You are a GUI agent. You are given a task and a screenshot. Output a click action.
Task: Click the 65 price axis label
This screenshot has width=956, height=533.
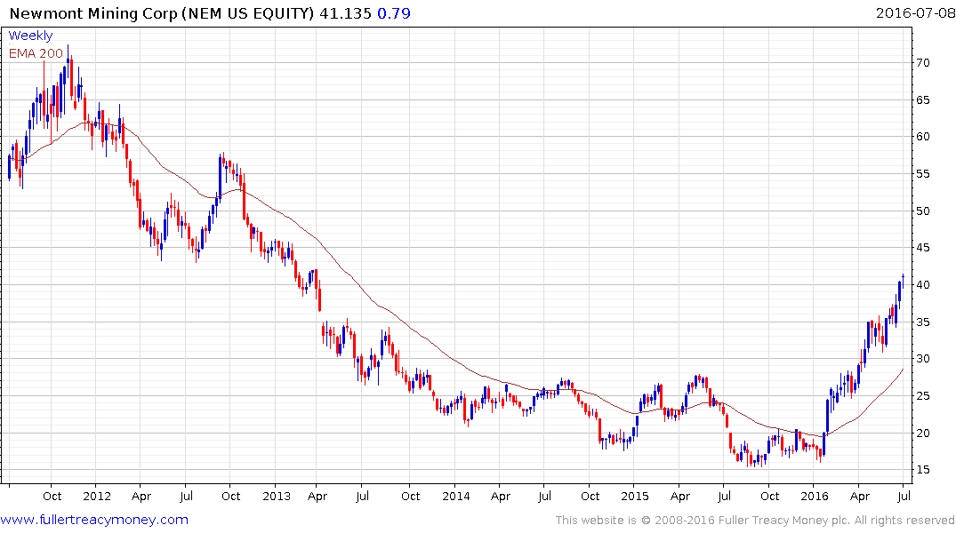point(922,99)
